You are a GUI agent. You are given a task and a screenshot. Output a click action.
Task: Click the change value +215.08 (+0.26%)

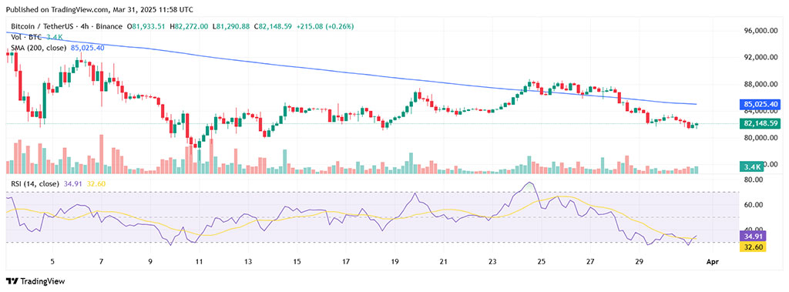pyautogui.click(x=325, y=26)
